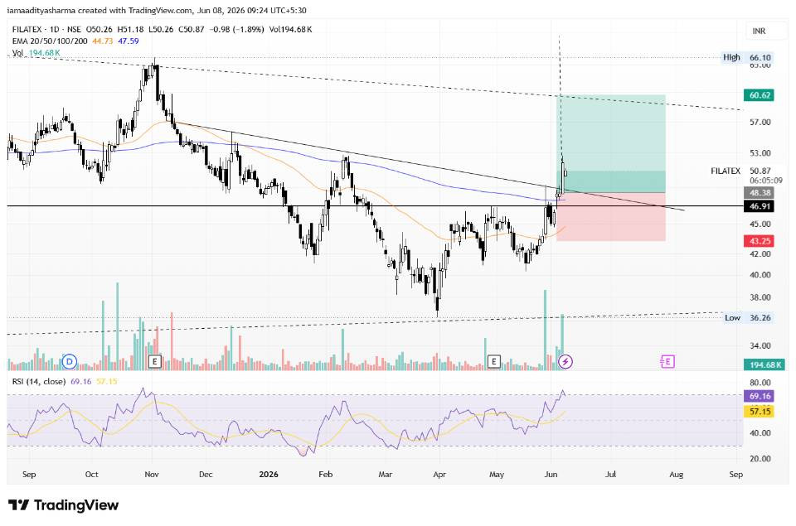Screen dimensions: 796x526
Task: Click the yellow 57.15 RSI scale label
Action: 760,412
